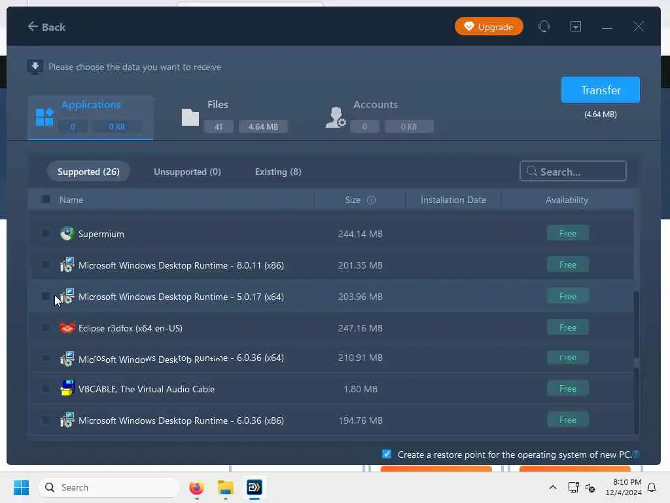The width and height of the screenshot is (670, 503).
Task: Click the 1.80 MB size value
Action: 361,389
